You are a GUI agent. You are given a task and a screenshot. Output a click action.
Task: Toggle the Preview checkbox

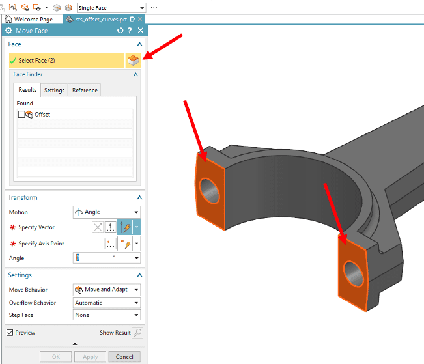pos(10,333)
